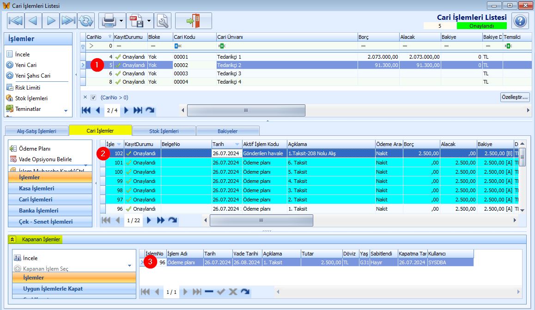Image resolution: width=535 pixels, height=310 pixels.
Task: Open the help question mark button
Action: click(x=520, y=21)
